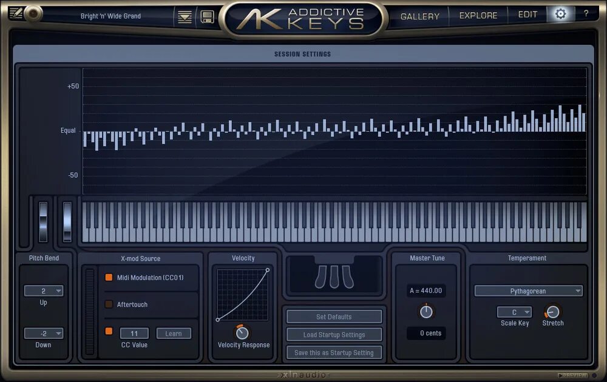
Task: Open session settings gear icon
Action: tap(560, 14)
